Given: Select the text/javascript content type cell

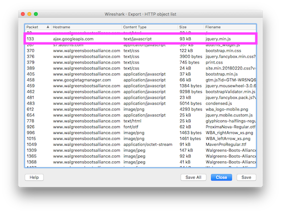Looking at the screenshot, I should (x=137, y=39).
